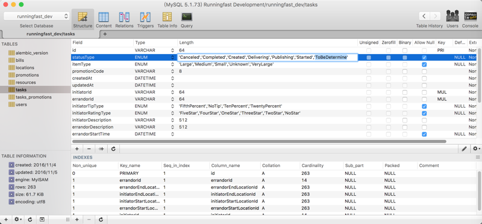Open the type dropdown for statusType
The image size is (482, 224).
pos(172,57)
